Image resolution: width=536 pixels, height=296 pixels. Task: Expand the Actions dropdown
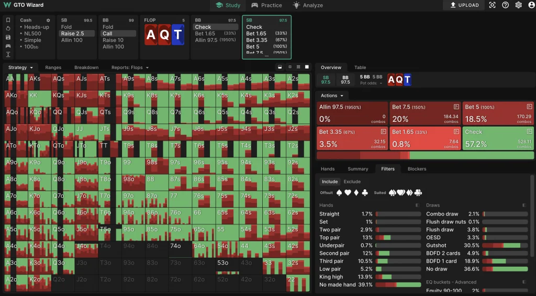point(332,96)
